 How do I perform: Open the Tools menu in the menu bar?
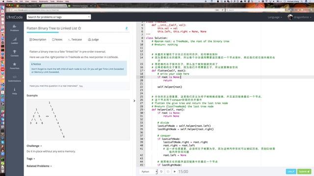pos(52,1)
